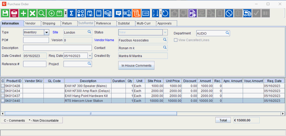Click the horizontal table scrollbar
Viewport: 286px width, 136px height.
91,114
